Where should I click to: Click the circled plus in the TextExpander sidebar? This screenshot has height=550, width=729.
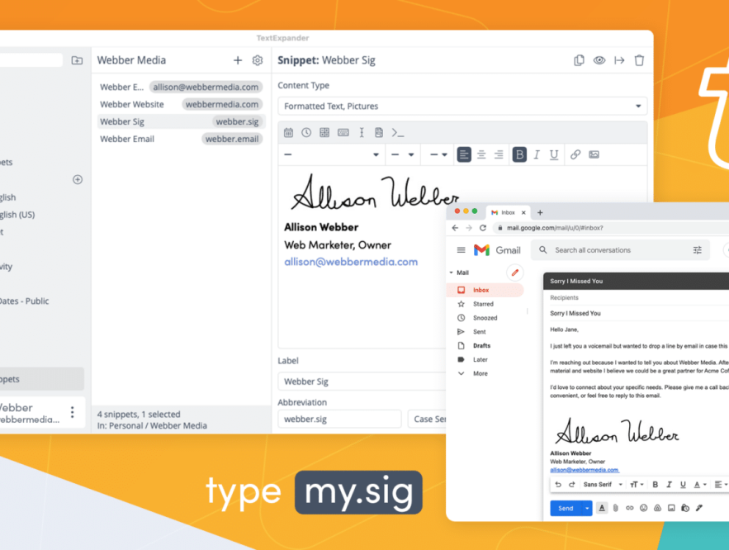pyautogui.click(x=78, y=179)
